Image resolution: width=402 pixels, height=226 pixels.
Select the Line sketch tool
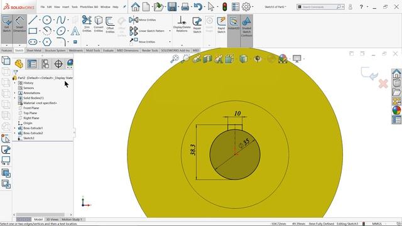(33, 19)
